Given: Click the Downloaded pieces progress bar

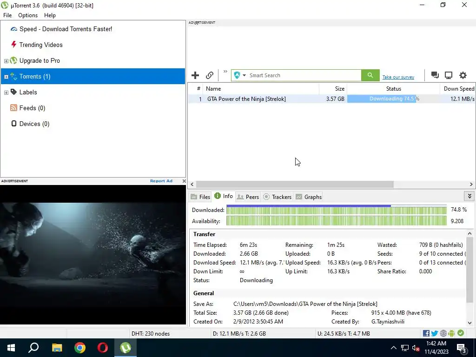Looking at the screenshot, I should click(337, 210).
